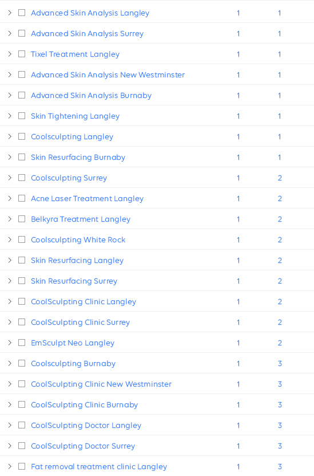Expand the Skin Tightening Langley row
This screenshot has width=314, height=476.
pyautogui.click(x=10, y=116)
